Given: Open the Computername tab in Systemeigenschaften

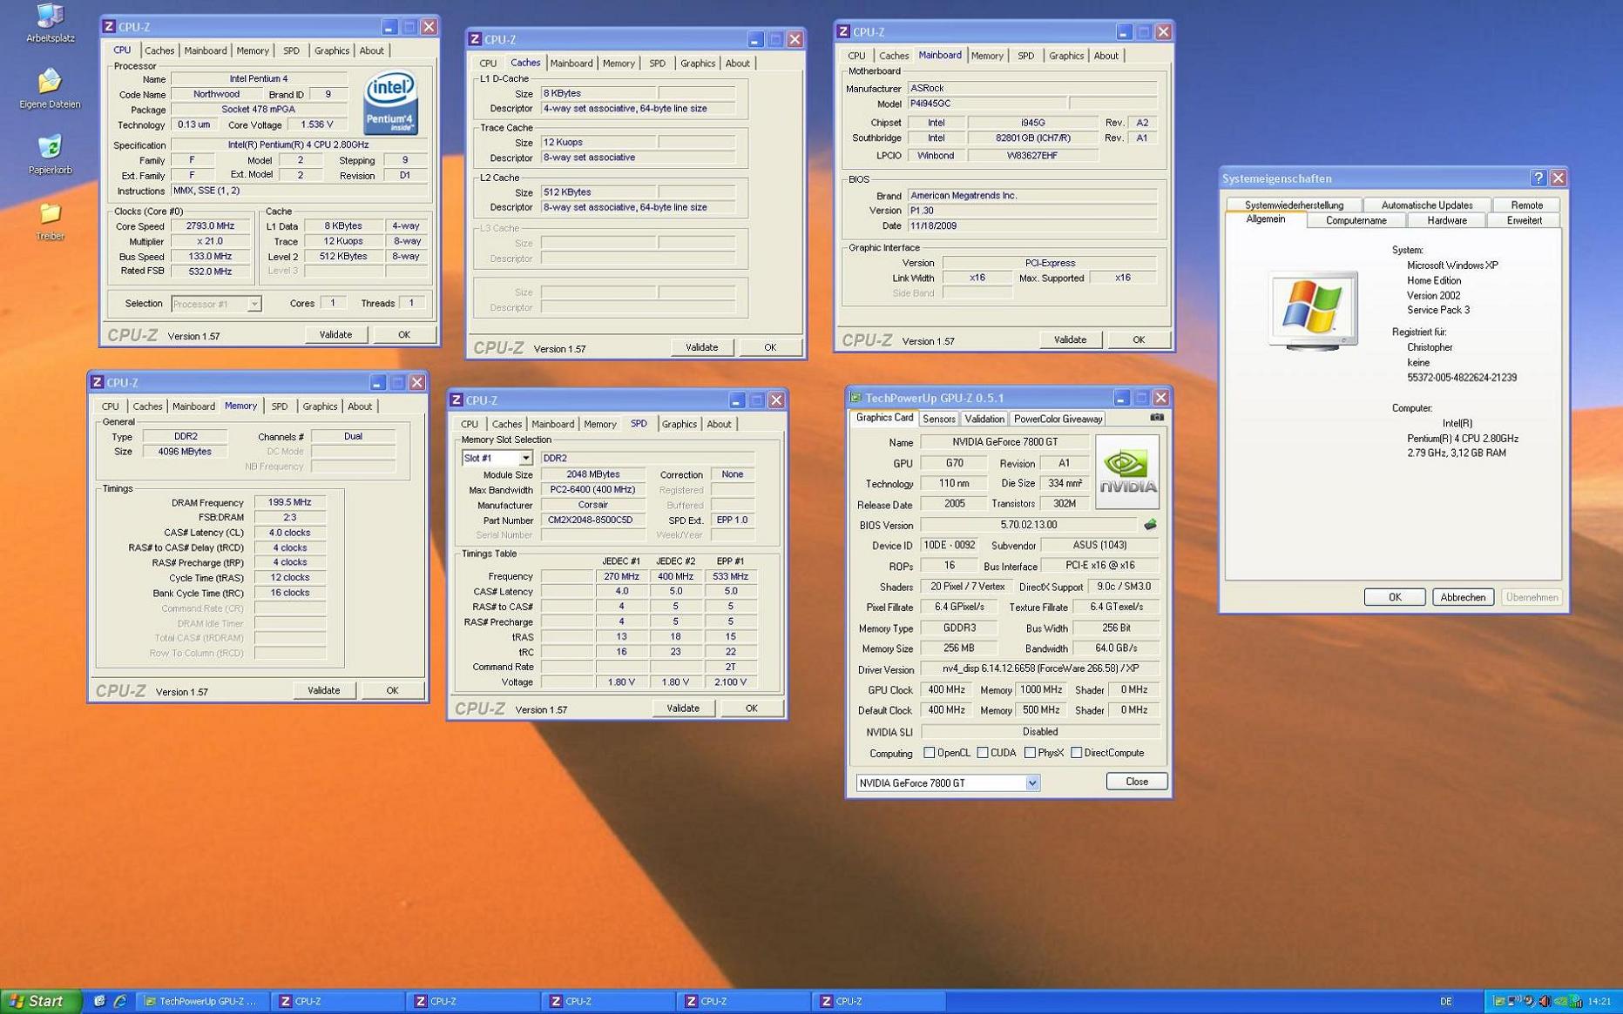Looking at the screenshot, I should coord(1356,220).
